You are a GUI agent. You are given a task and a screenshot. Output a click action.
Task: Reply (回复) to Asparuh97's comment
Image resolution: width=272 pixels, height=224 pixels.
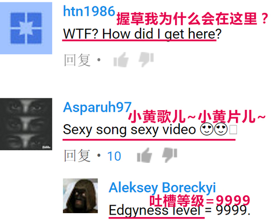(x=77, y=156)
